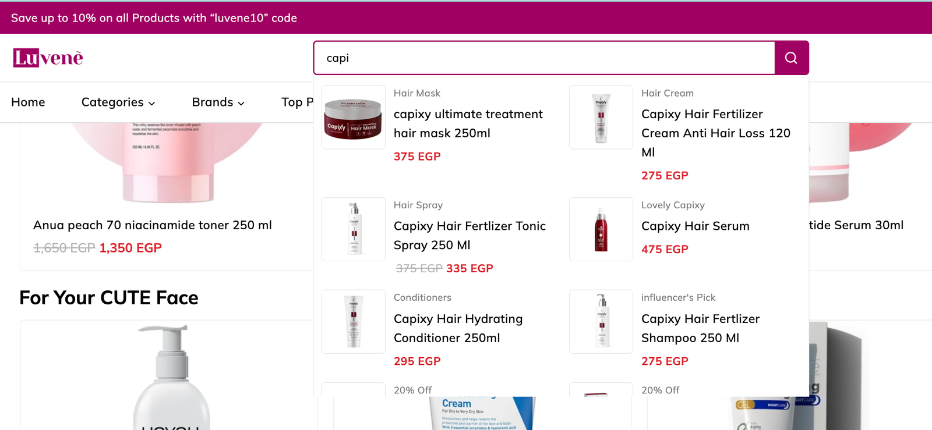Click the "Hair Mask" category label

pos(417,93)
